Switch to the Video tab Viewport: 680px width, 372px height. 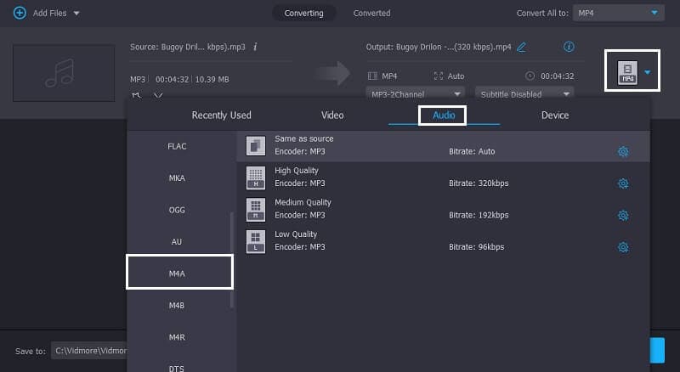pos(332,115)
